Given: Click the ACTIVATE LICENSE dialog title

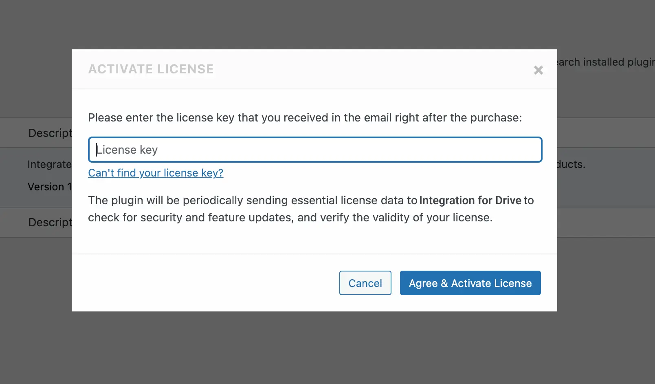Looking at the screenshot, I should (151, 69).
